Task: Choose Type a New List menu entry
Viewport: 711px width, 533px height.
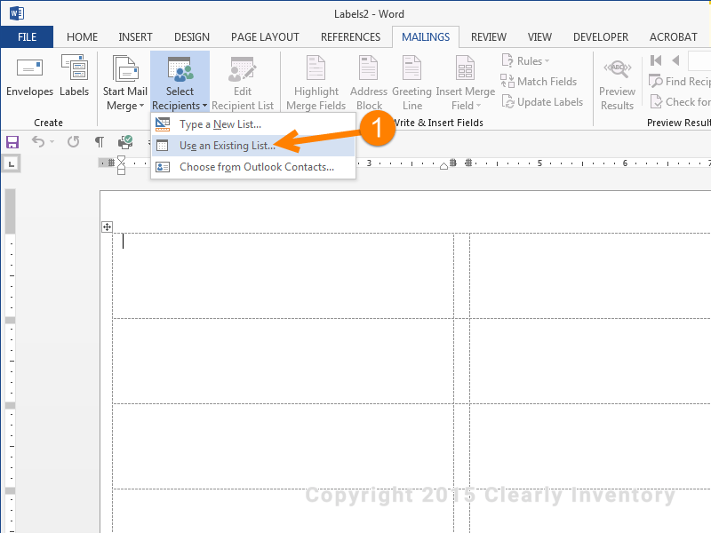Action: [253, 124]
